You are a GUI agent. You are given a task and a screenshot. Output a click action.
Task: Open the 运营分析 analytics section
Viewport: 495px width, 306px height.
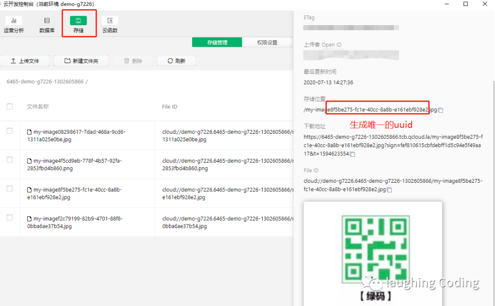(14, 25)
